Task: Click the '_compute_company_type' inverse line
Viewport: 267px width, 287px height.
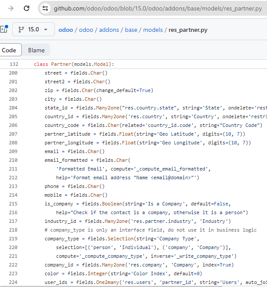Action: click(x=146, y=256)
